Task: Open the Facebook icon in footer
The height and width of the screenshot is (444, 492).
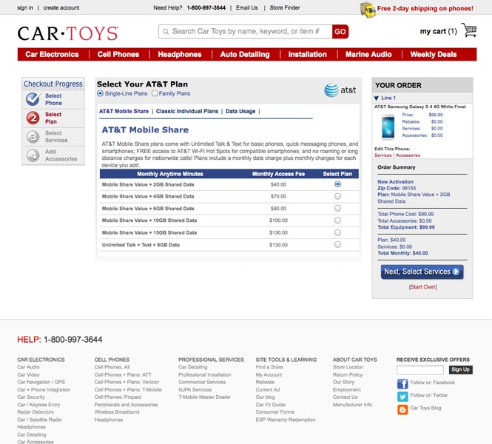Action: [402, 384]
